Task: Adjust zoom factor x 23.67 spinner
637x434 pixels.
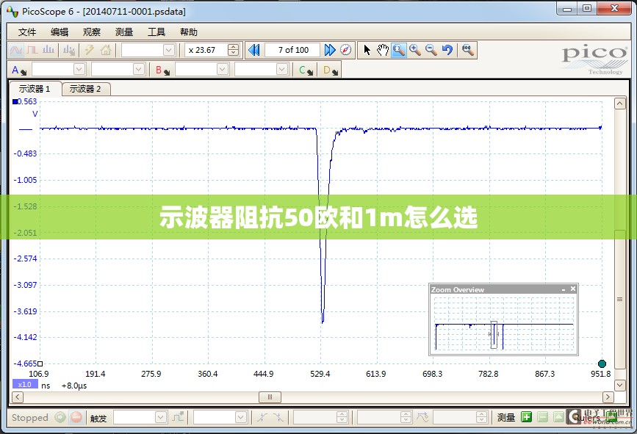Action: pyautogui.click(x=233, y=50)
